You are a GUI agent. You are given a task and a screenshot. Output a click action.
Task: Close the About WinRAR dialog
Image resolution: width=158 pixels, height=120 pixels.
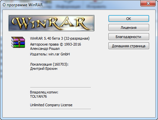click(148, 3)
